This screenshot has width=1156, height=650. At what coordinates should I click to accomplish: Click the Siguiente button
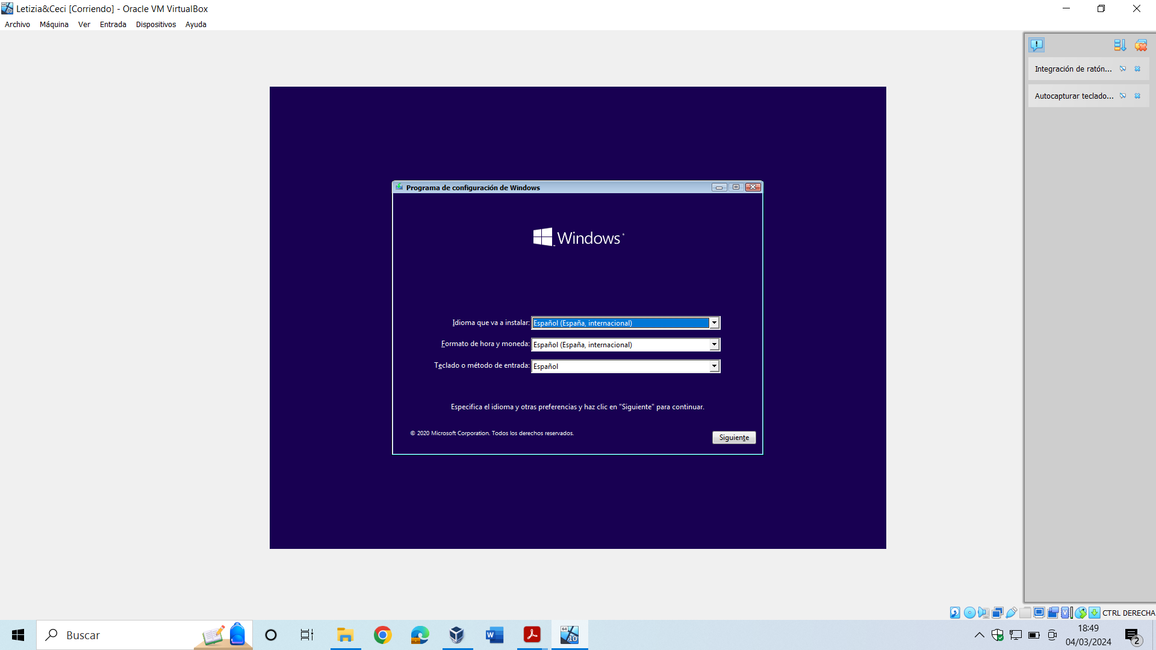pyautogui.click(x=733, y=438)
